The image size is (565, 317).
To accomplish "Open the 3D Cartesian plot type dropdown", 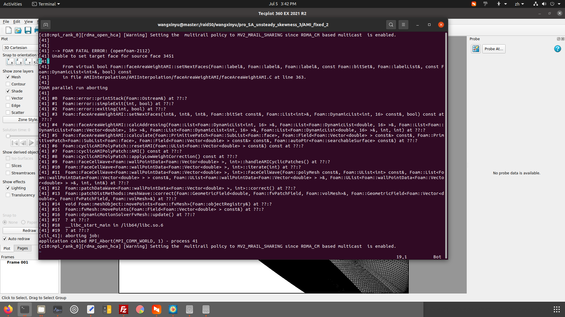I will [20, 48].
